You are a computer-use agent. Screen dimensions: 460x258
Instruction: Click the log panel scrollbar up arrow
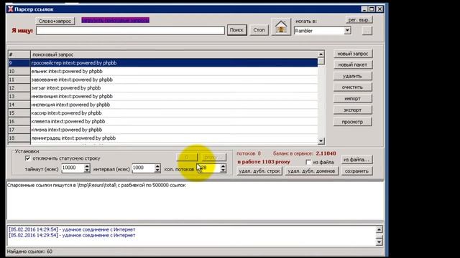(x=379, y=229)
